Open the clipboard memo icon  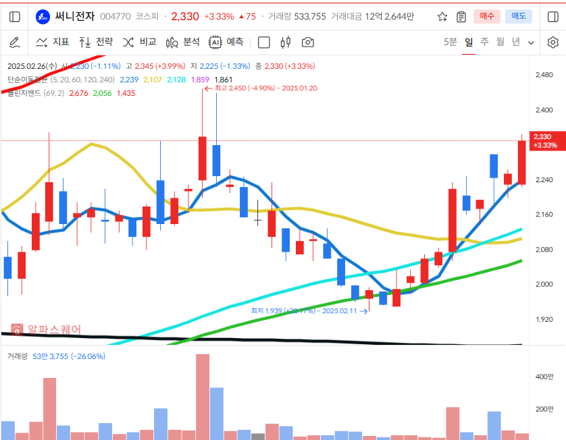pos(461,16)
